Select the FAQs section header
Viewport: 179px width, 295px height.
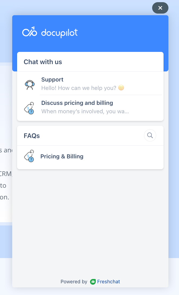click(31, 136)
